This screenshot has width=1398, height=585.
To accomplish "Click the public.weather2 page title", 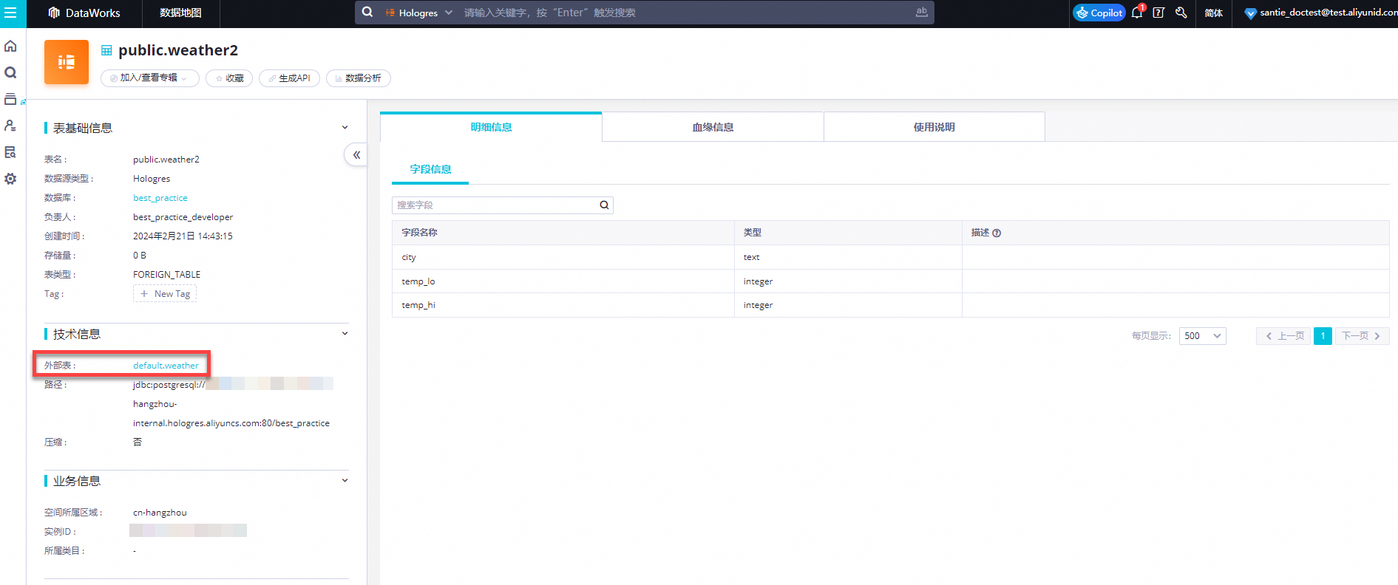I will 178,50.
